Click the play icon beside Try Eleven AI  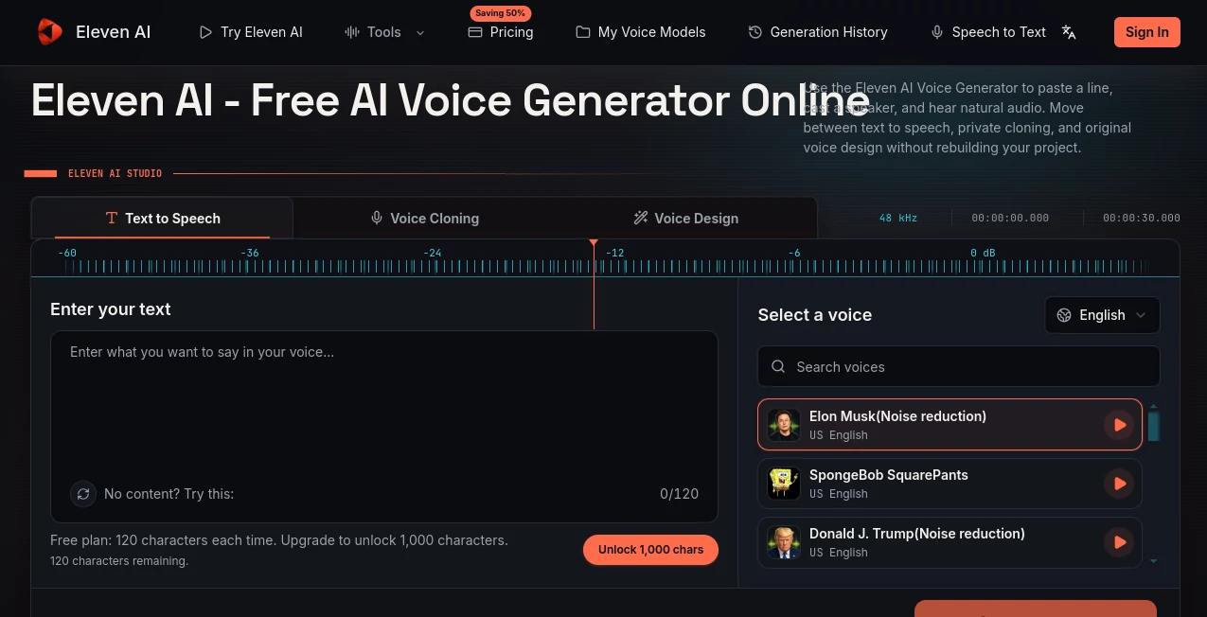205,32
